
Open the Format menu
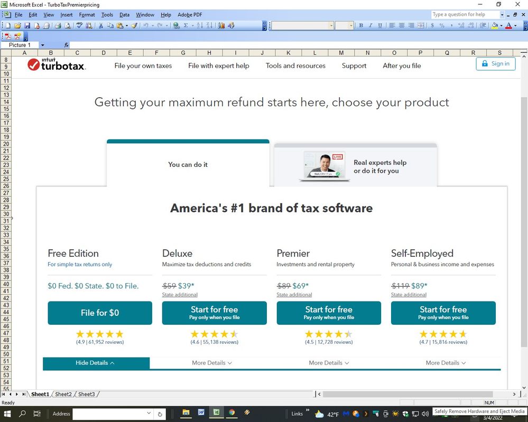tap(87, 15)
